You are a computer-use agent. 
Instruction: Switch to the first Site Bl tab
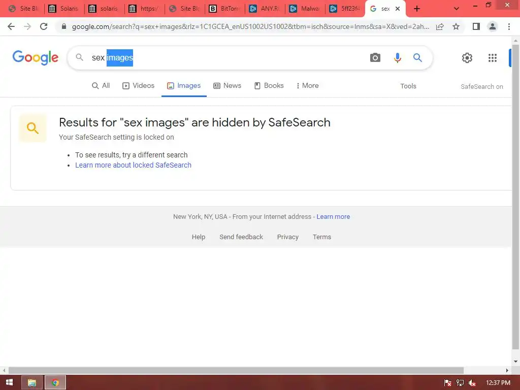(23, 9)
